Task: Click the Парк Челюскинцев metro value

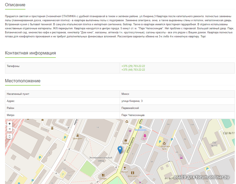Action: (133, 115)
